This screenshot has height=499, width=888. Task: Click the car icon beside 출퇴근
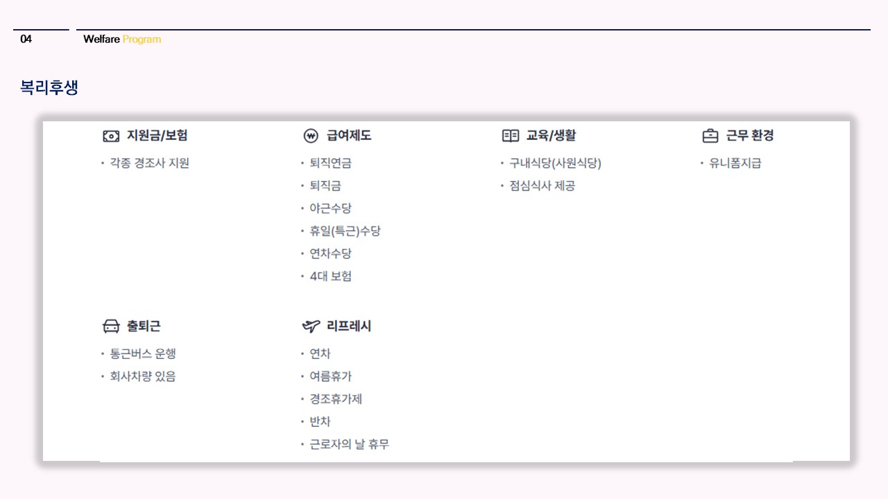coord(111,326)
